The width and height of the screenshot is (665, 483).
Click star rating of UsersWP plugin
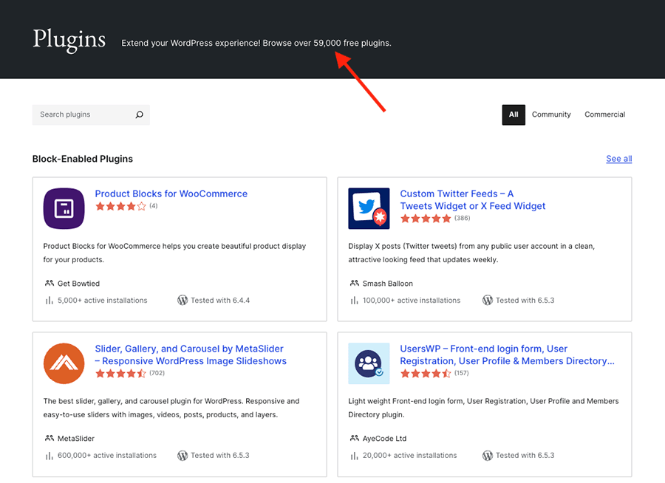pos(426,374)
